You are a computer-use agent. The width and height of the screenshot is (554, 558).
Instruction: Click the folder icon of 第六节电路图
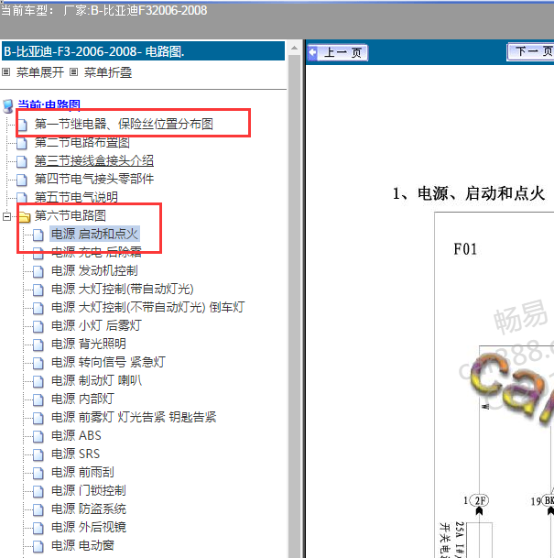[24, 216]
